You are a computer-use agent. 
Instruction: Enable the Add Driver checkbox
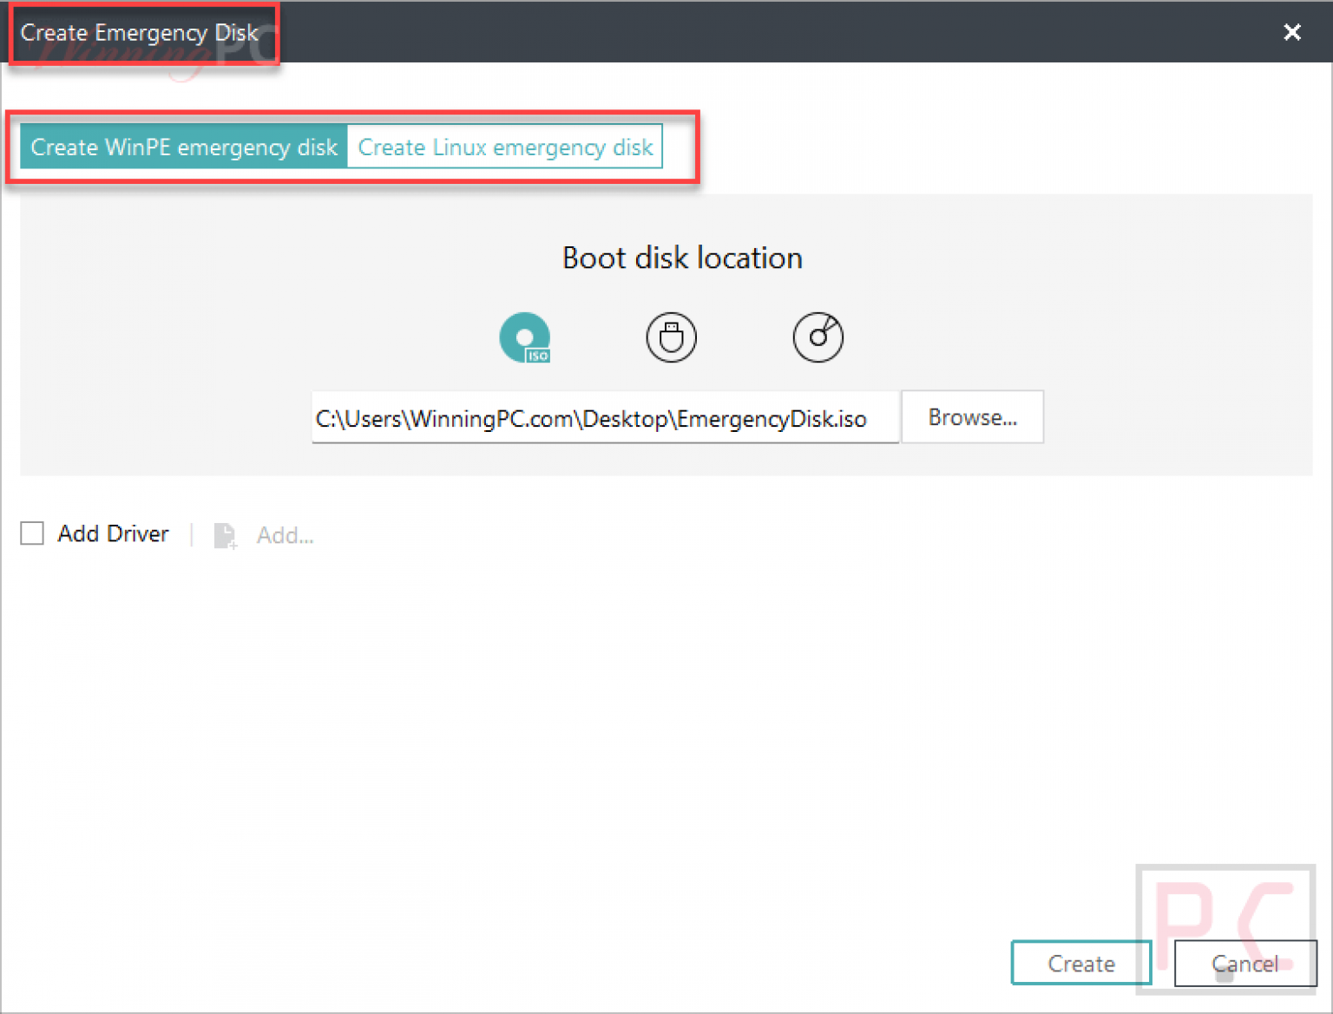(x=32, y=533)
